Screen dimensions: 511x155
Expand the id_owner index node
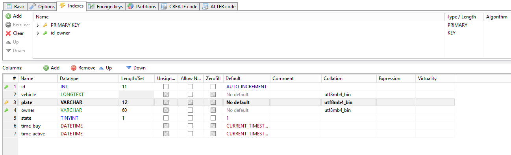click(x=38, y=33)
